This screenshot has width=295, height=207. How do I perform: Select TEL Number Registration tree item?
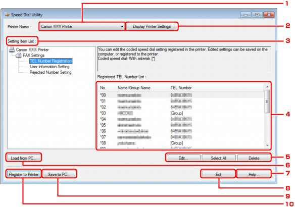(x=51, y=61)
